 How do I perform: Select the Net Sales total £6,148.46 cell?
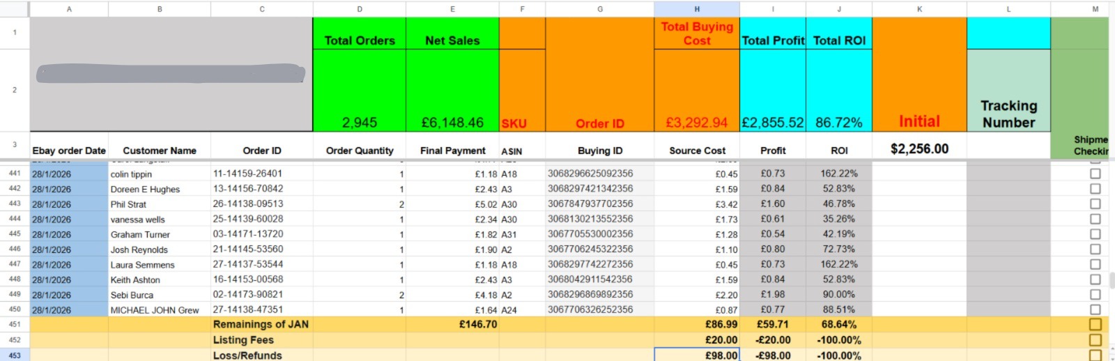[452, 123]
